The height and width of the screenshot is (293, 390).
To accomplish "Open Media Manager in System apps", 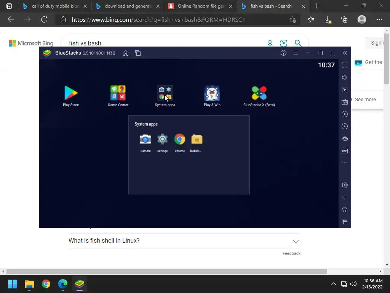I will click(197, 139).
